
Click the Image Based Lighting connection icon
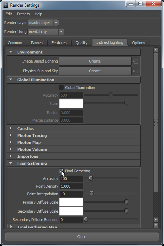(135, 61)
